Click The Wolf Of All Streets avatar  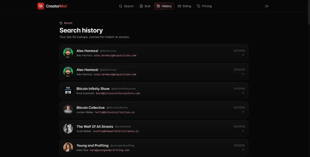[x=68, y=129]
